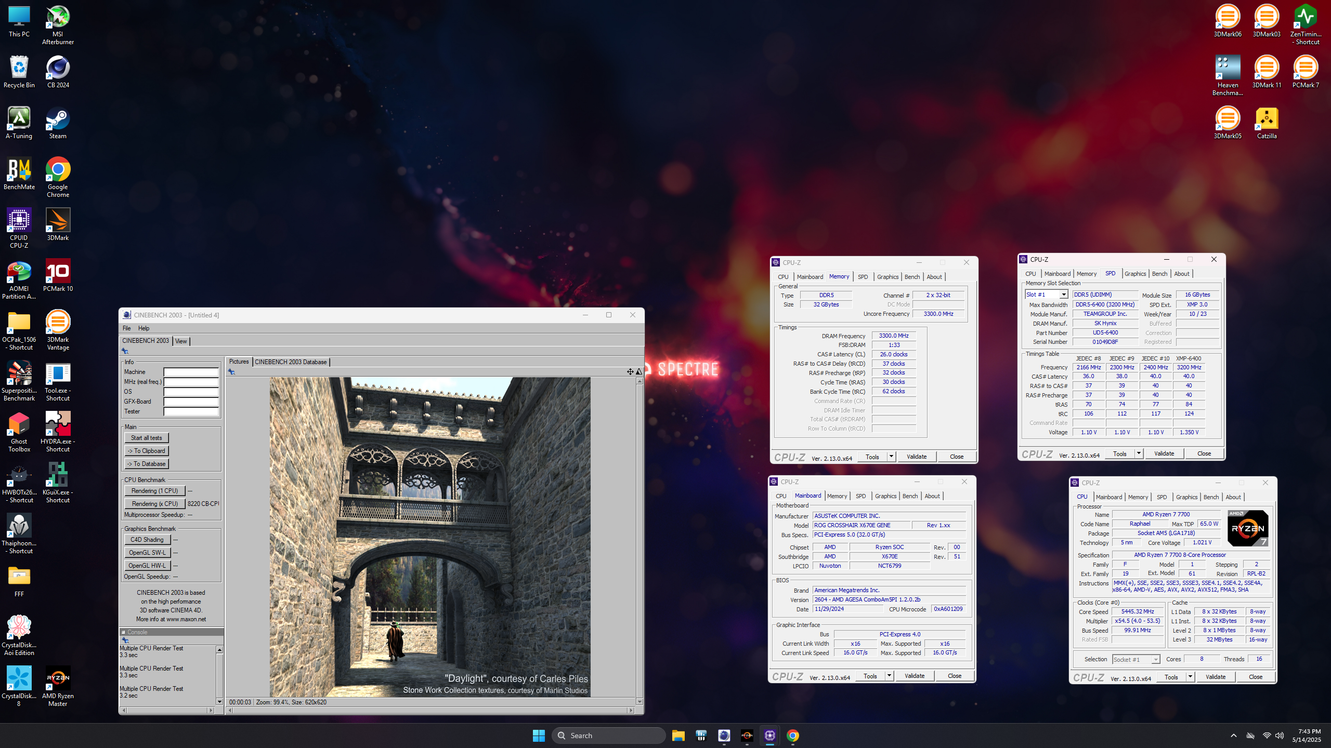Click Close in SPD CPU-Z window

click(1204, 453)
